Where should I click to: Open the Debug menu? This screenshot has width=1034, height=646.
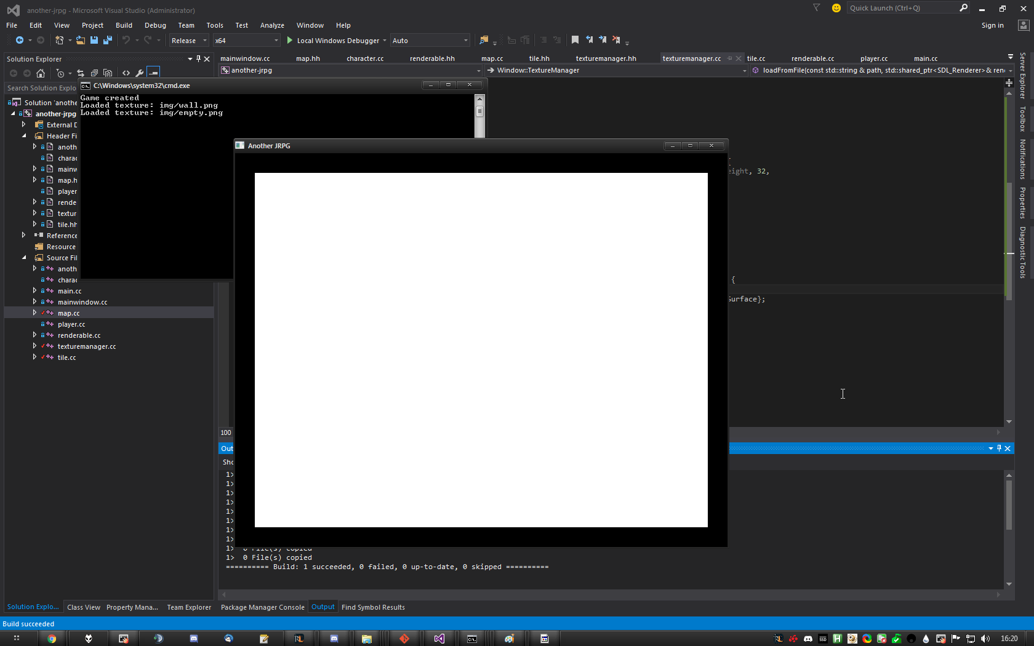[155, 25]
